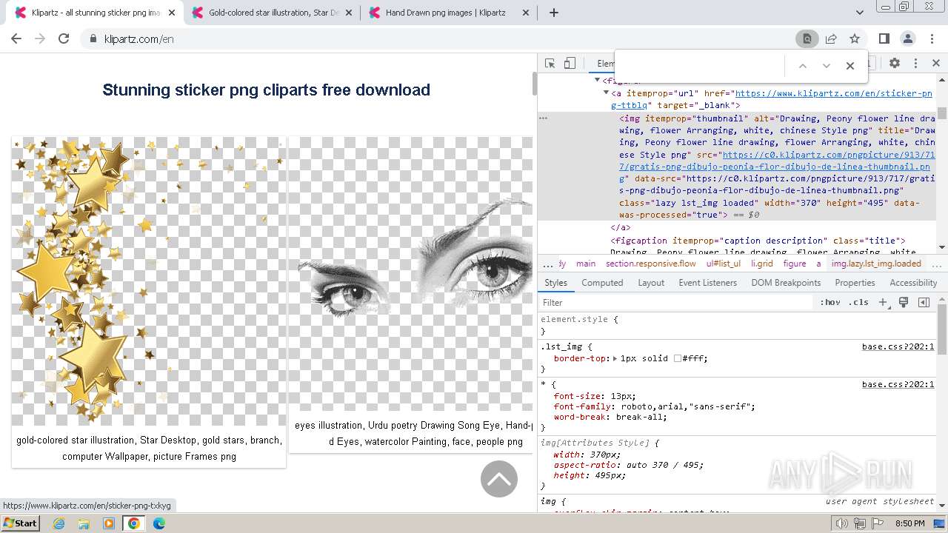The width and height of the screenshot is (948, 533).
Task: Switch to the Styles pane tab
Action: click(555, 283)
